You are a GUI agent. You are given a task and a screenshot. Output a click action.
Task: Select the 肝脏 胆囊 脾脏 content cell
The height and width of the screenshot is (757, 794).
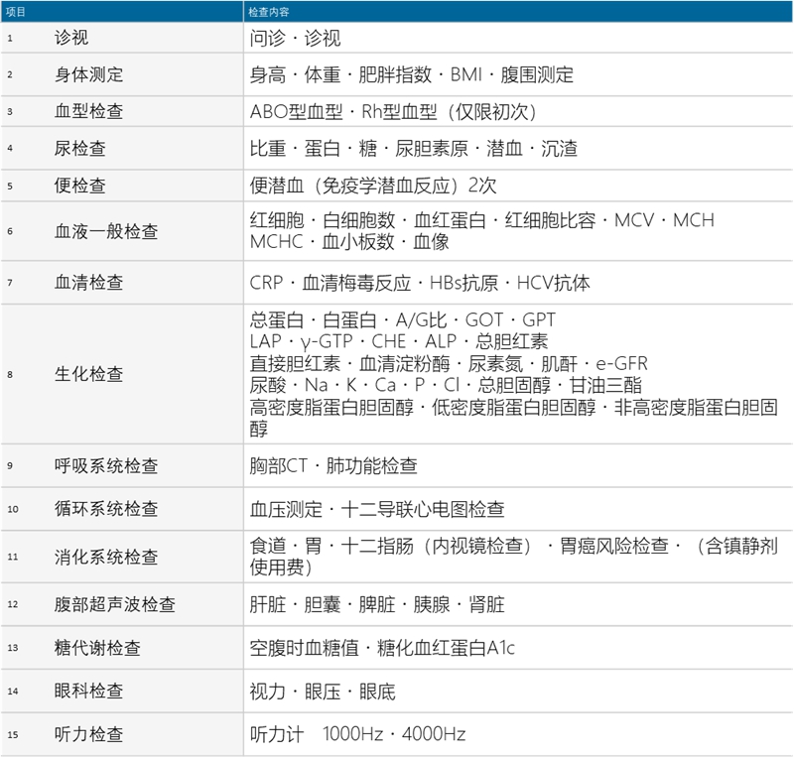(377, 604)
